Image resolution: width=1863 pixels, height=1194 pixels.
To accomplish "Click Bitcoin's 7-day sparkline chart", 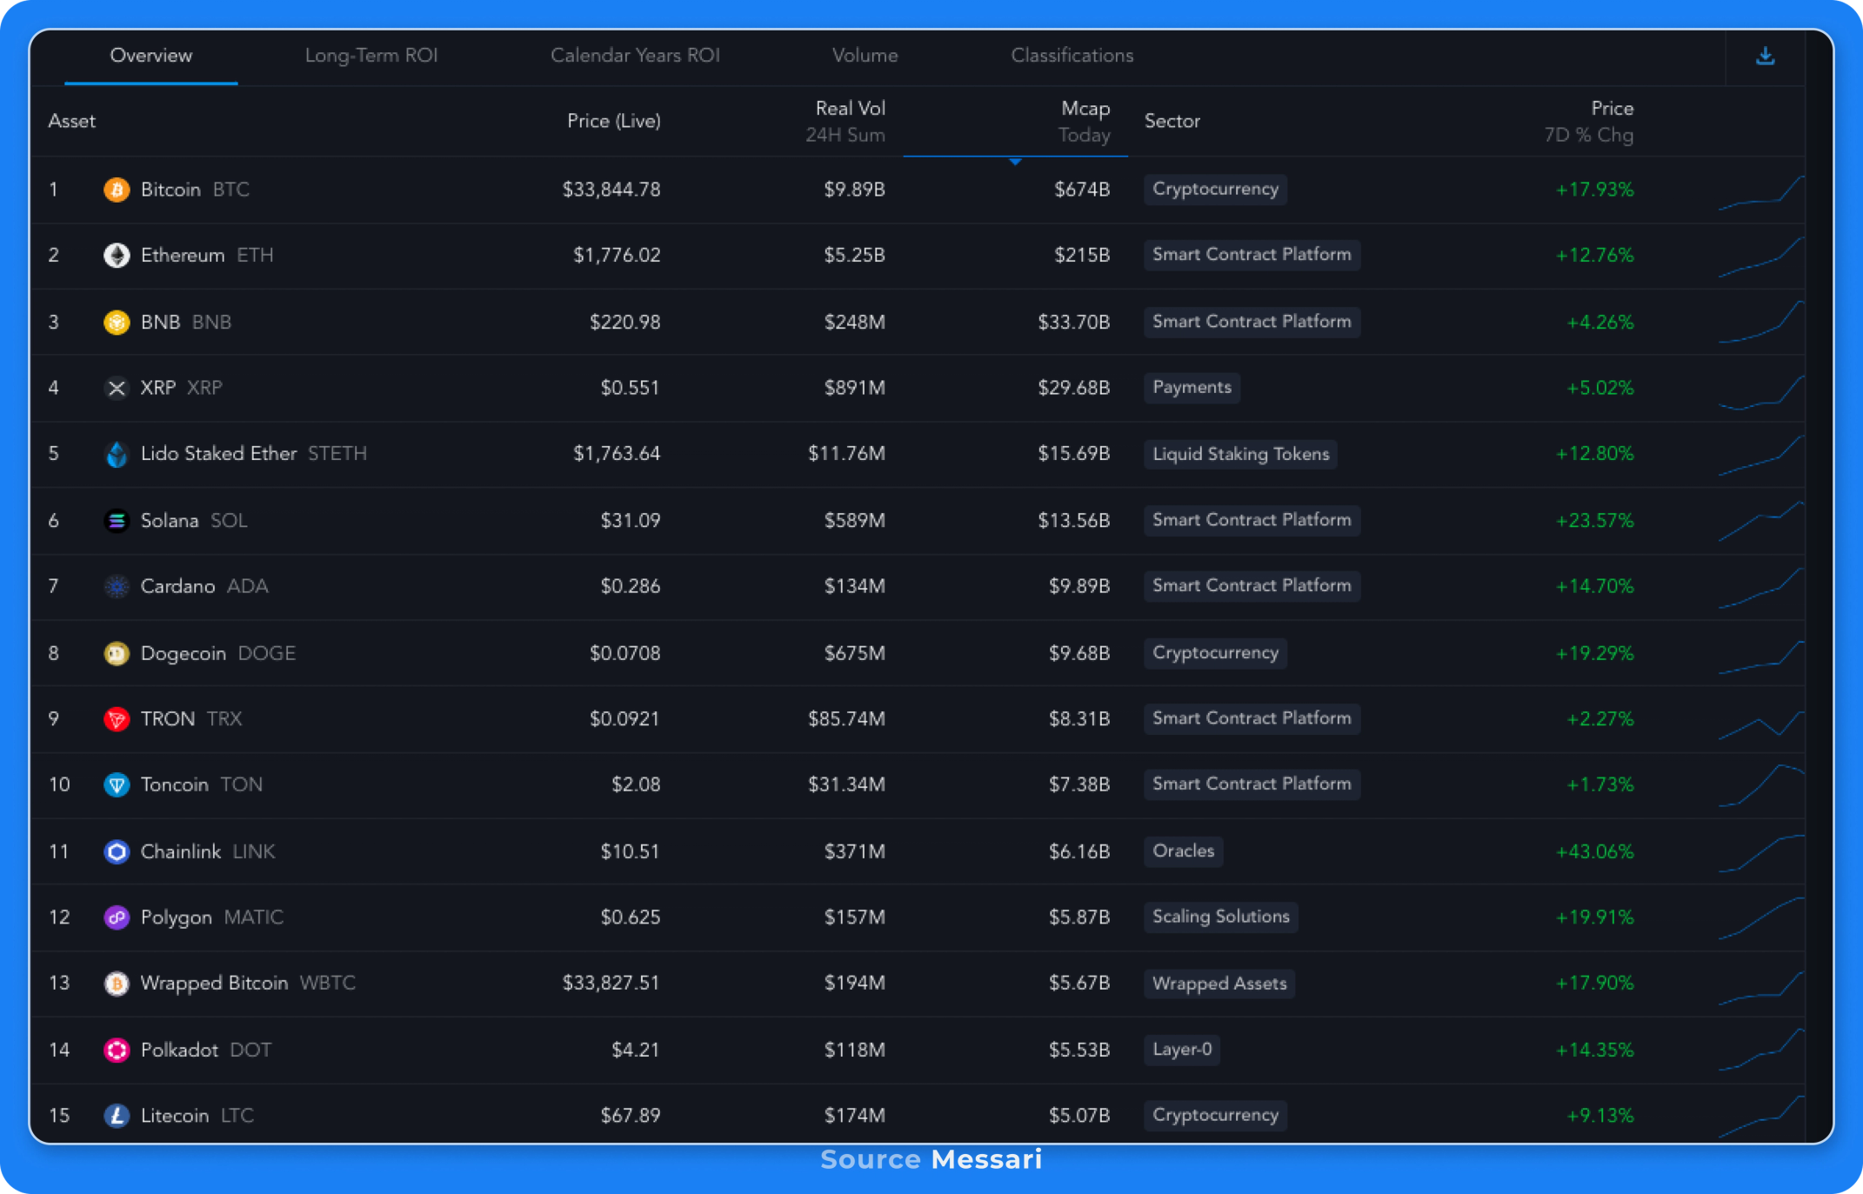I will click(1761, 192).
